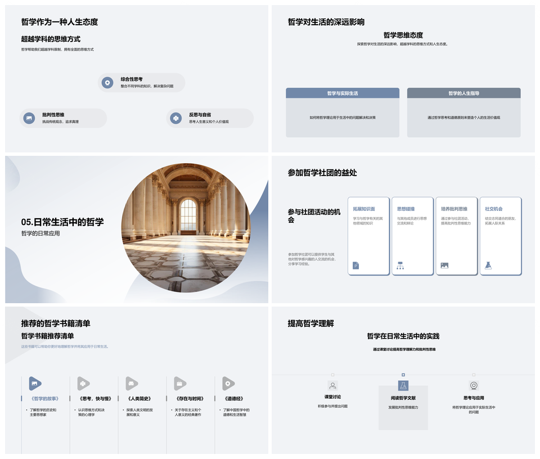The height and width of the screenshot is (459, 540).
Task: Click the blue icon above 《哲学的故事》
Action: tap(35, 384)
